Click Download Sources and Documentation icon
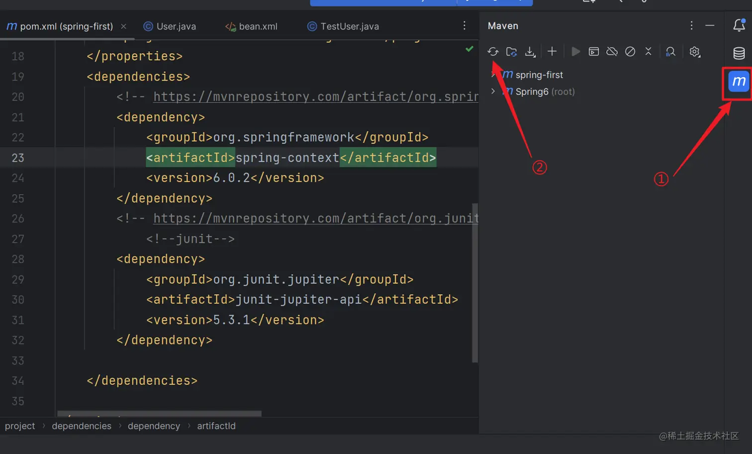 click(530, 52)
